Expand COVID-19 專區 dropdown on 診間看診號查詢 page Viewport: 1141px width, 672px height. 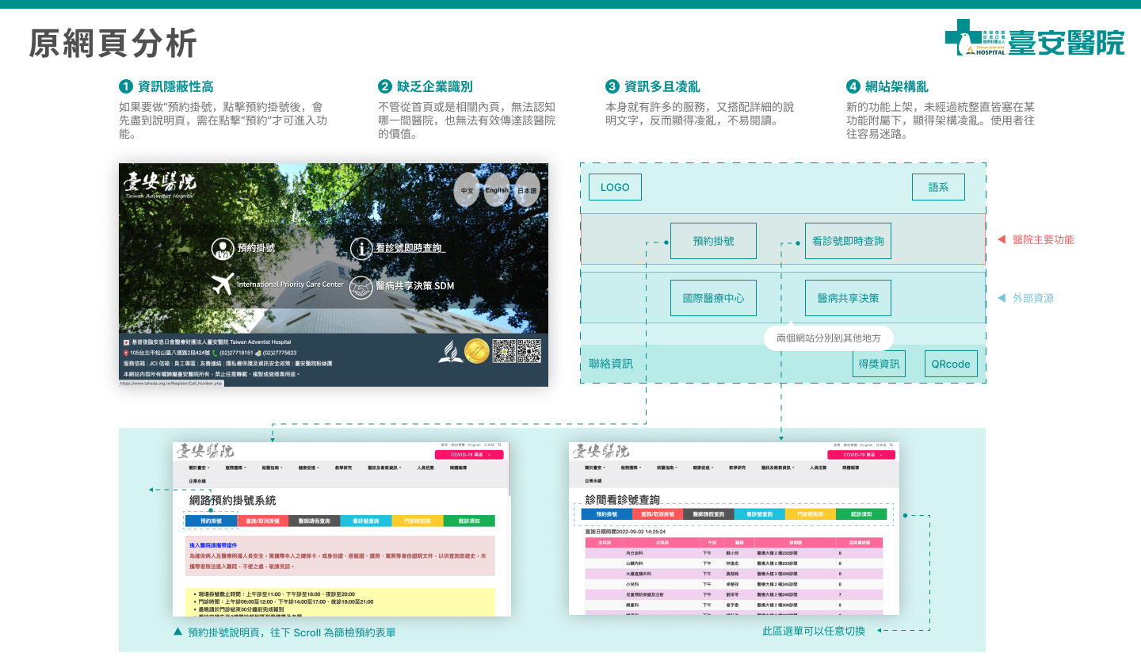[x=861, y=455]
